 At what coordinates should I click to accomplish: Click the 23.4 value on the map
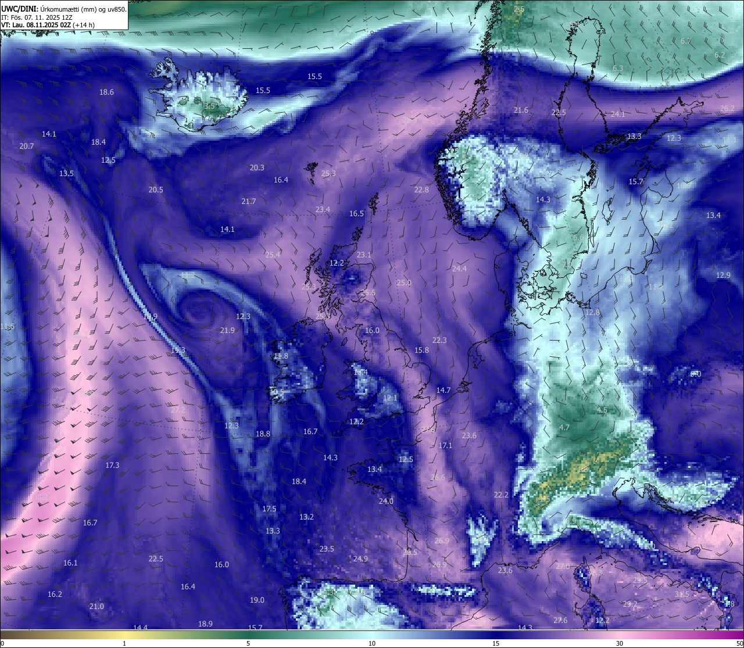323,209
